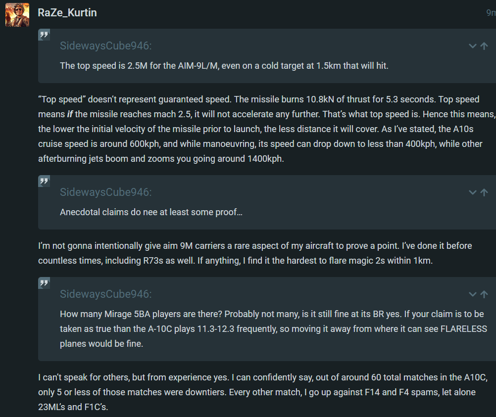Click the quote mark icon on the AIM-9L/M quote
This screenshot has width=496, height=417.
[44, 35]
